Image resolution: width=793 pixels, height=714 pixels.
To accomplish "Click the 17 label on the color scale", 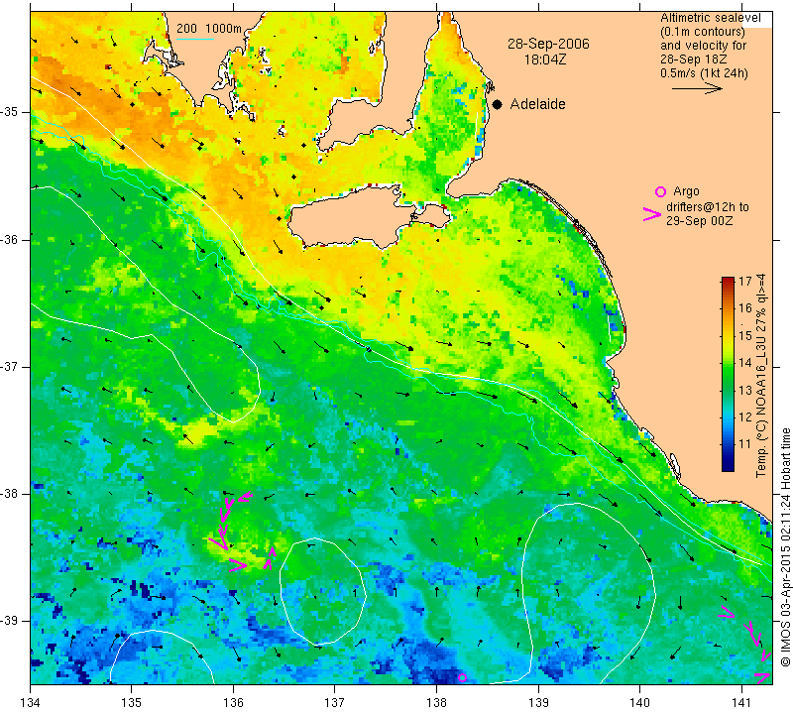I will pyautogui.click(x=745, y=282).
